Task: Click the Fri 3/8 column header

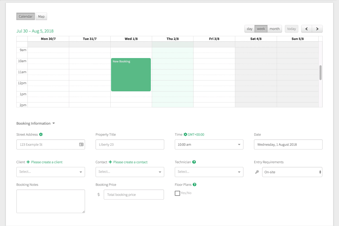Action: [x=214, y=39]
